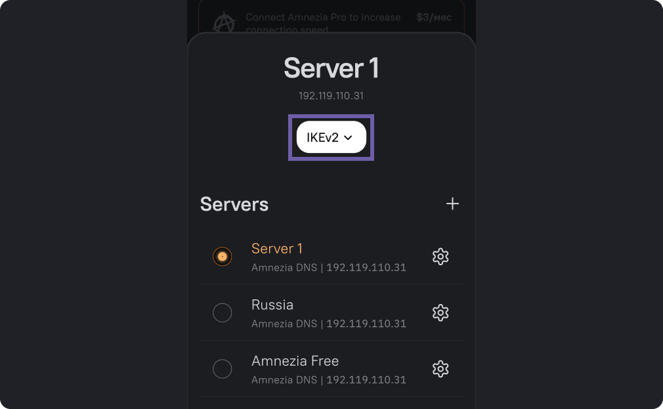This screenshot has height=409, width=663.
Task: Open the IKEv2 protocol dropdown
Action: (x=331, y=137)
